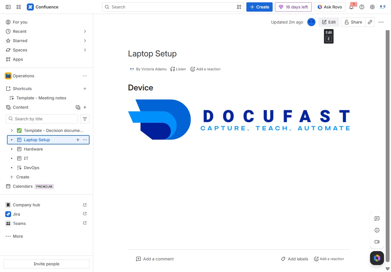Click Invite people
391x272 pixels.
point(46,264)
